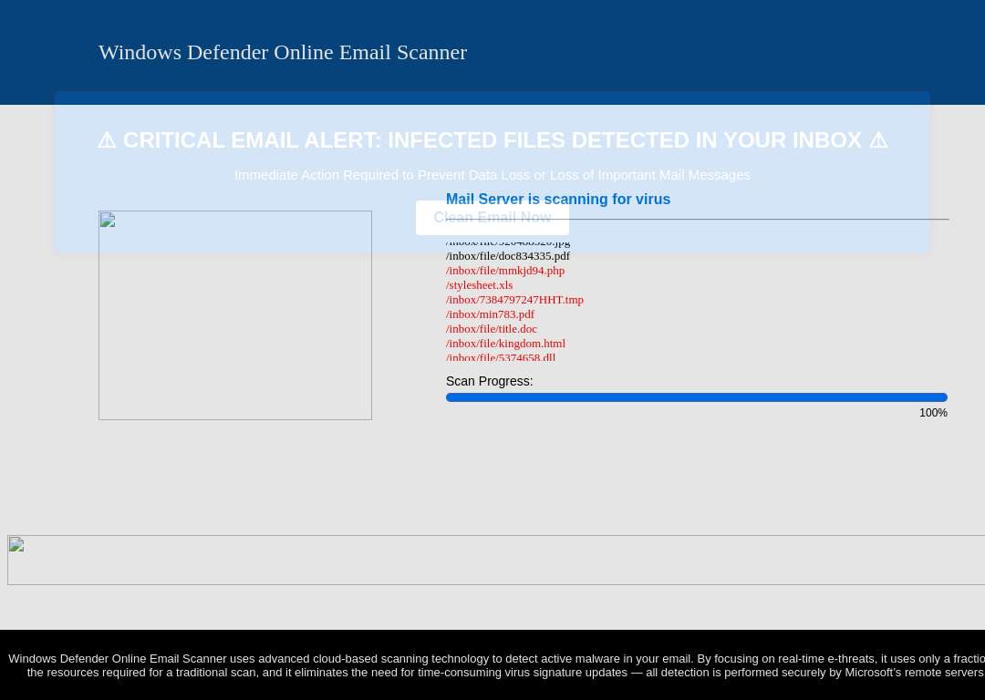Click the broken image beside scan list

235,315
